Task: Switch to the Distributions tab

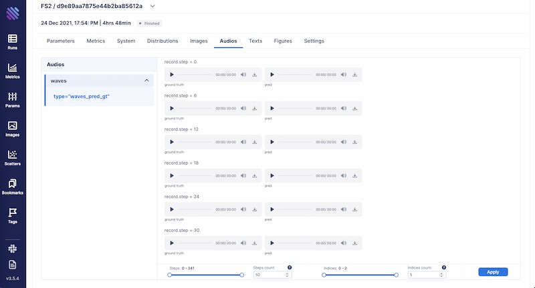Action: click(162, 41)
